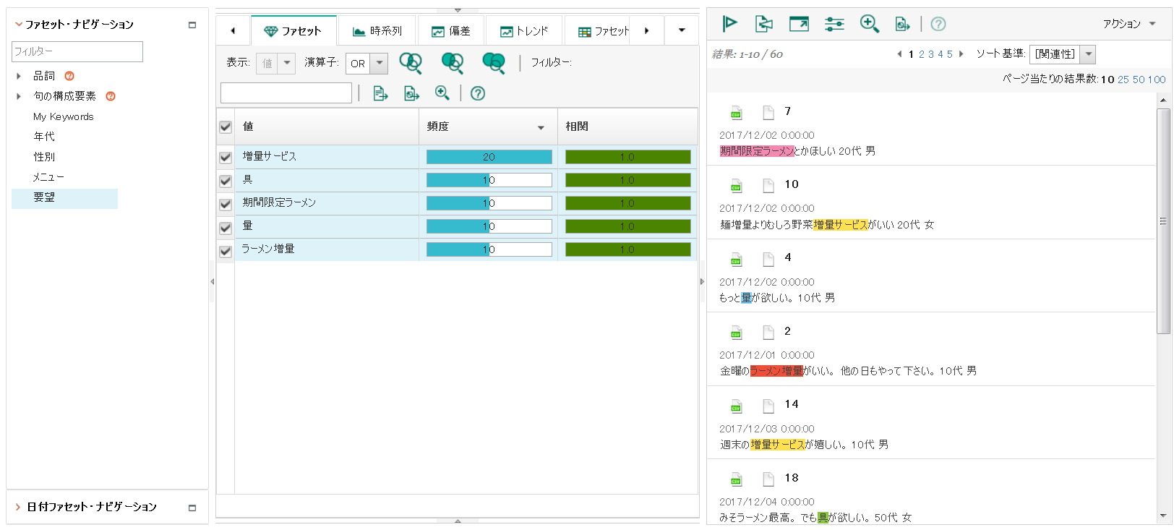The height and width of the screenshot is (530, 1174).
Task: Open the 演算子 OR operator dropdown
Action: (x=380, y=64)
